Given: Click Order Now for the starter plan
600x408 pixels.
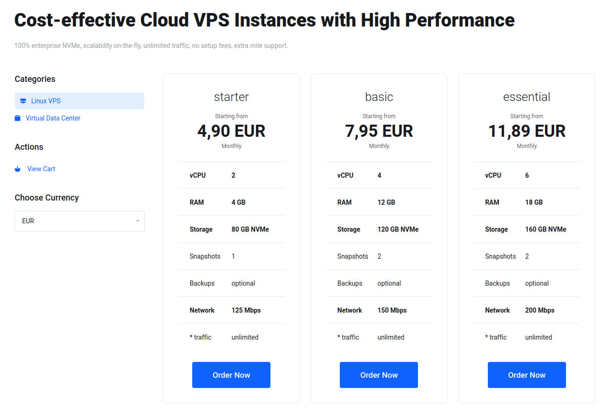Looking at the screenshot, I should coord(231,375).
